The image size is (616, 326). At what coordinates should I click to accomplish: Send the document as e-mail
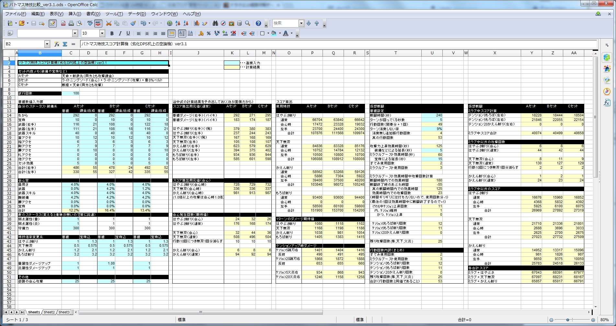[x=42, y=23]
